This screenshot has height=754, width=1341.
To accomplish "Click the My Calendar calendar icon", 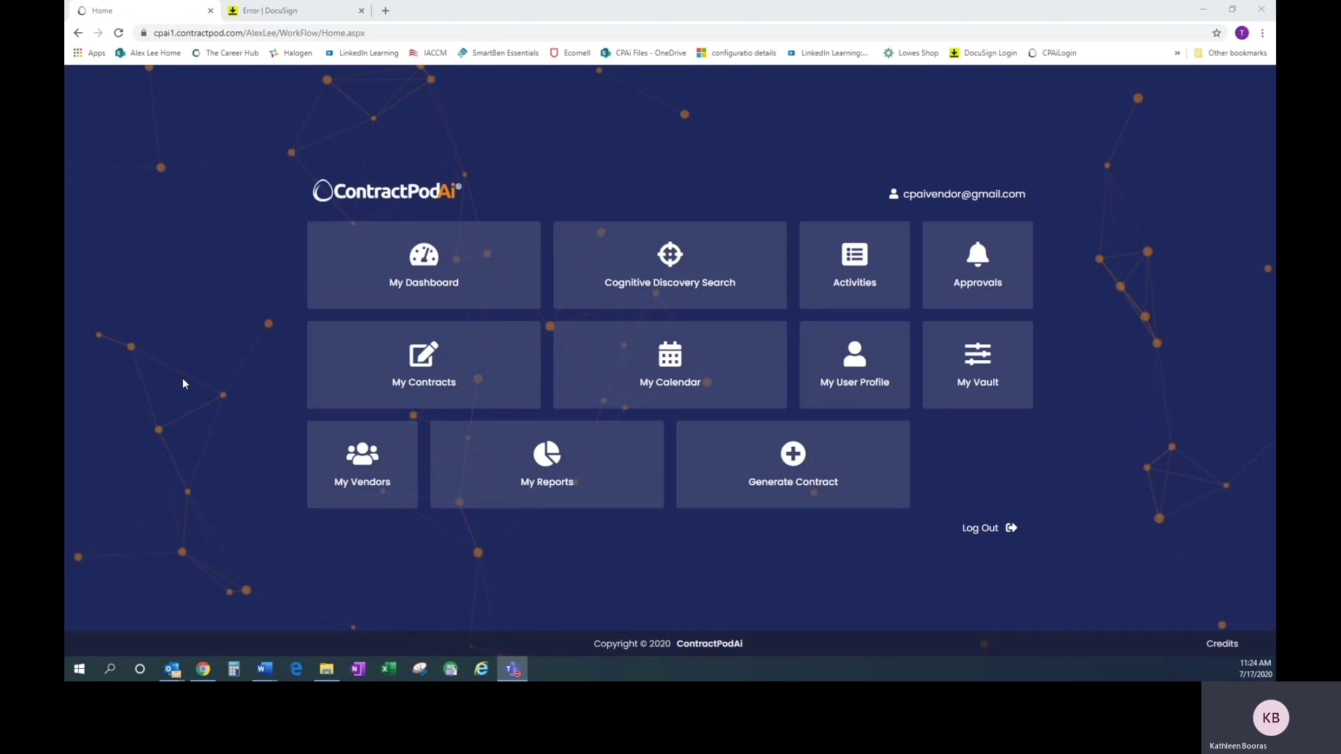I will tap(670, 354).
